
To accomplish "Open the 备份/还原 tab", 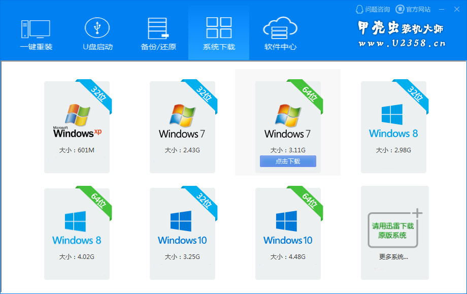I will (158, 34).
